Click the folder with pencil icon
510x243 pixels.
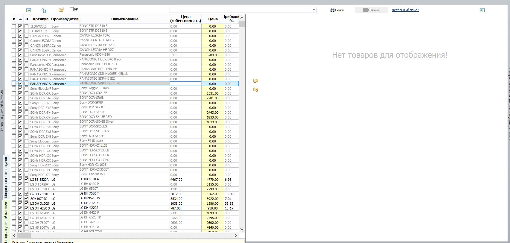pyautogui.click(x=255, y=81)
